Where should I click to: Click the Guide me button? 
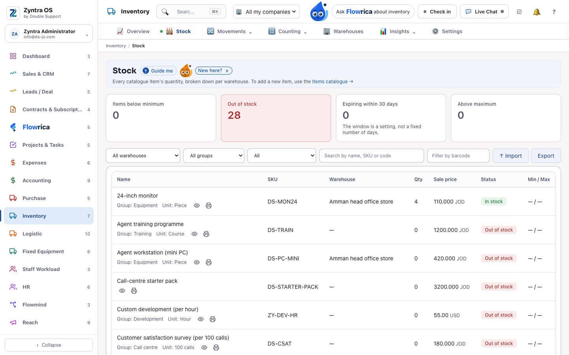point(158,71)
